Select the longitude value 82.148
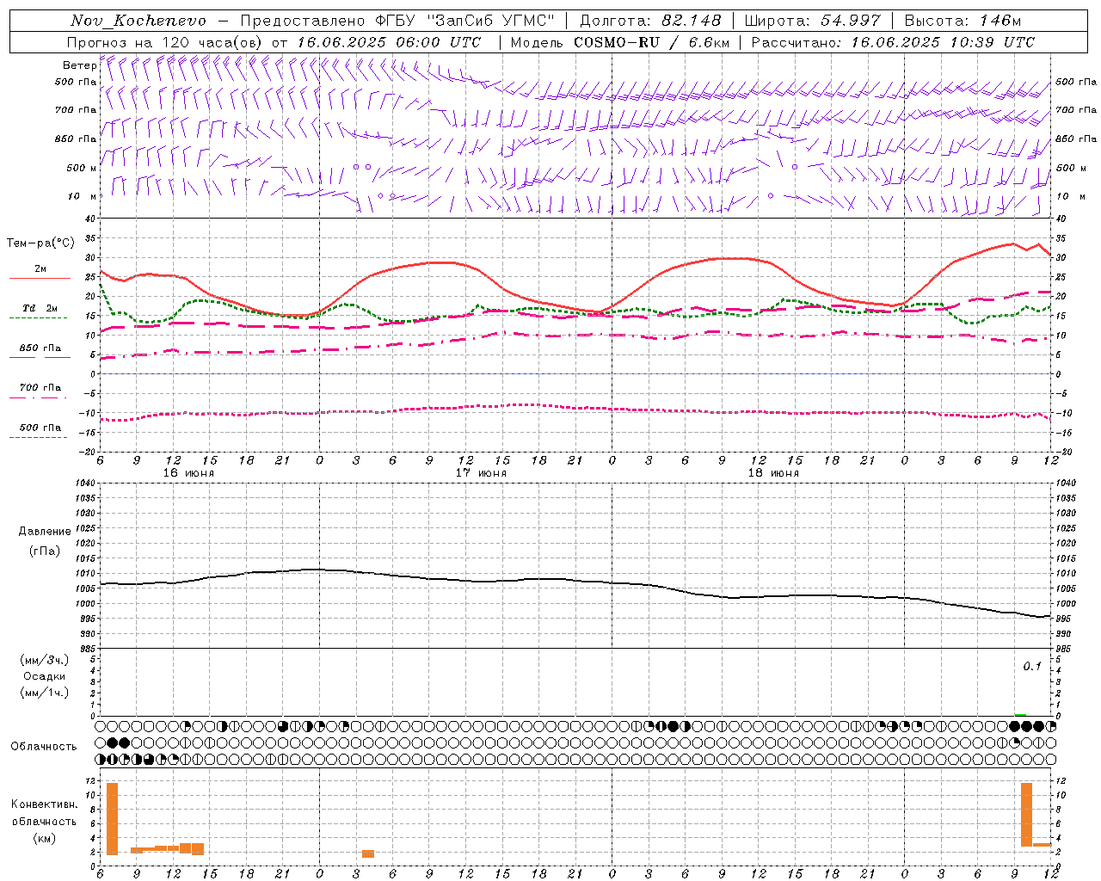 [x=692, y=21]
